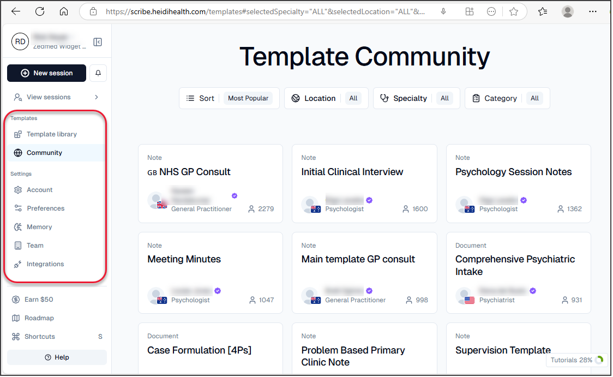This screenshot has width=613, height=377.
Task: Click the Community globe icon
Action: [18, 153]
